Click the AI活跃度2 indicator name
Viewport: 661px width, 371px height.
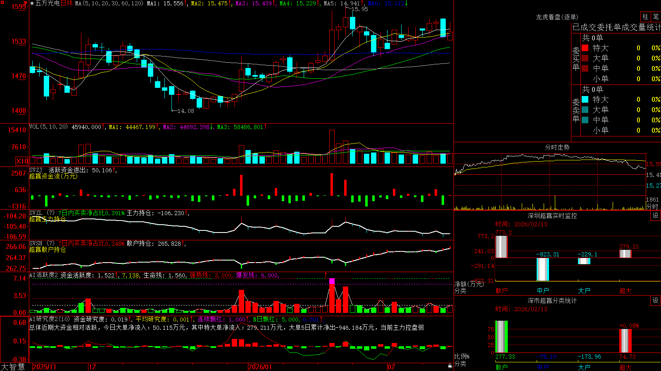point(43,275)
